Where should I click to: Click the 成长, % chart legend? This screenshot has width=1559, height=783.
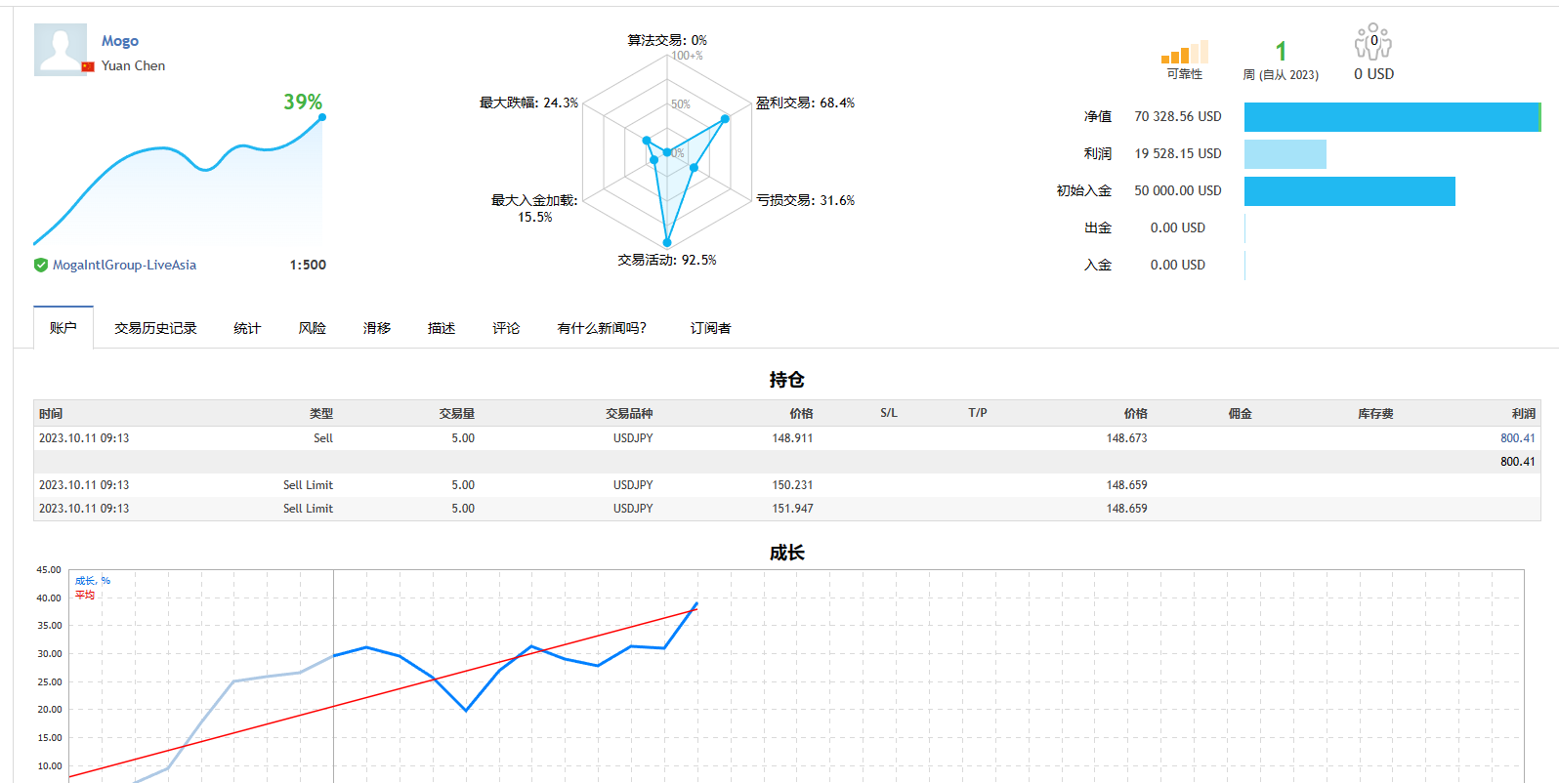pos(93,581)
